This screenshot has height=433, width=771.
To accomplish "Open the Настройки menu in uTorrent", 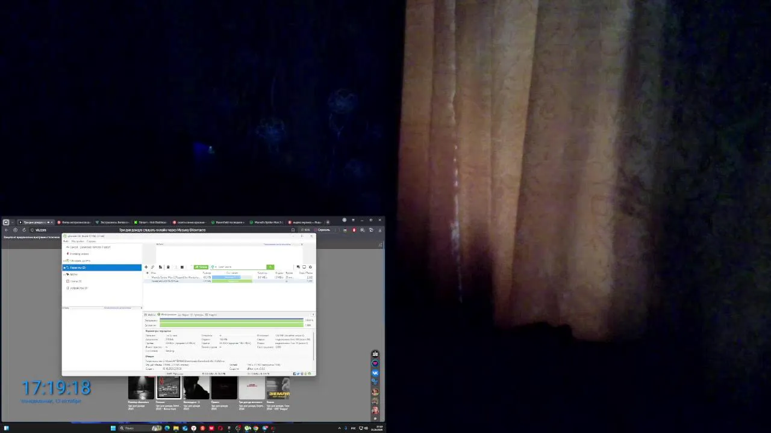I will tap(78, 241).
